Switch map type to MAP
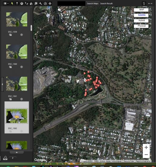156x167 pixels. click(x=141, y=10)
